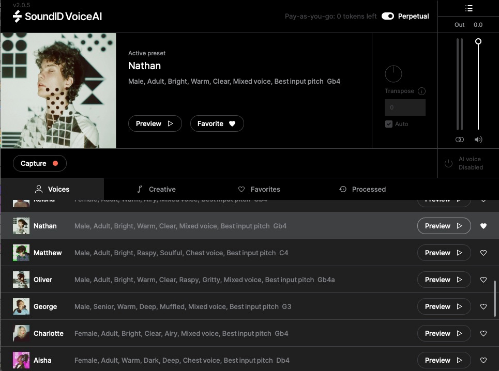Image resolution: width=499 pixels, height=371 pixels.
Task: Click the SoundID VoiceAI logo
Action: [57, 16]
